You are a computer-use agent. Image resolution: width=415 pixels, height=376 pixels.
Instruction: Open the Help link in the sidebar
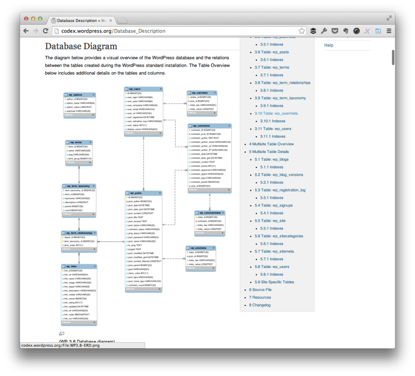click(x=329, y=45)
